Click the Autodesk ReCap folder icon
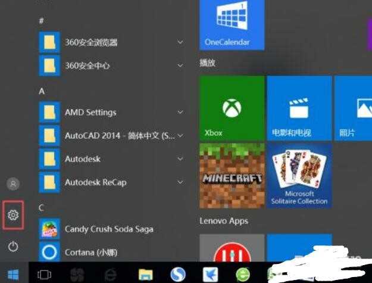 click(x=49, y=182)
